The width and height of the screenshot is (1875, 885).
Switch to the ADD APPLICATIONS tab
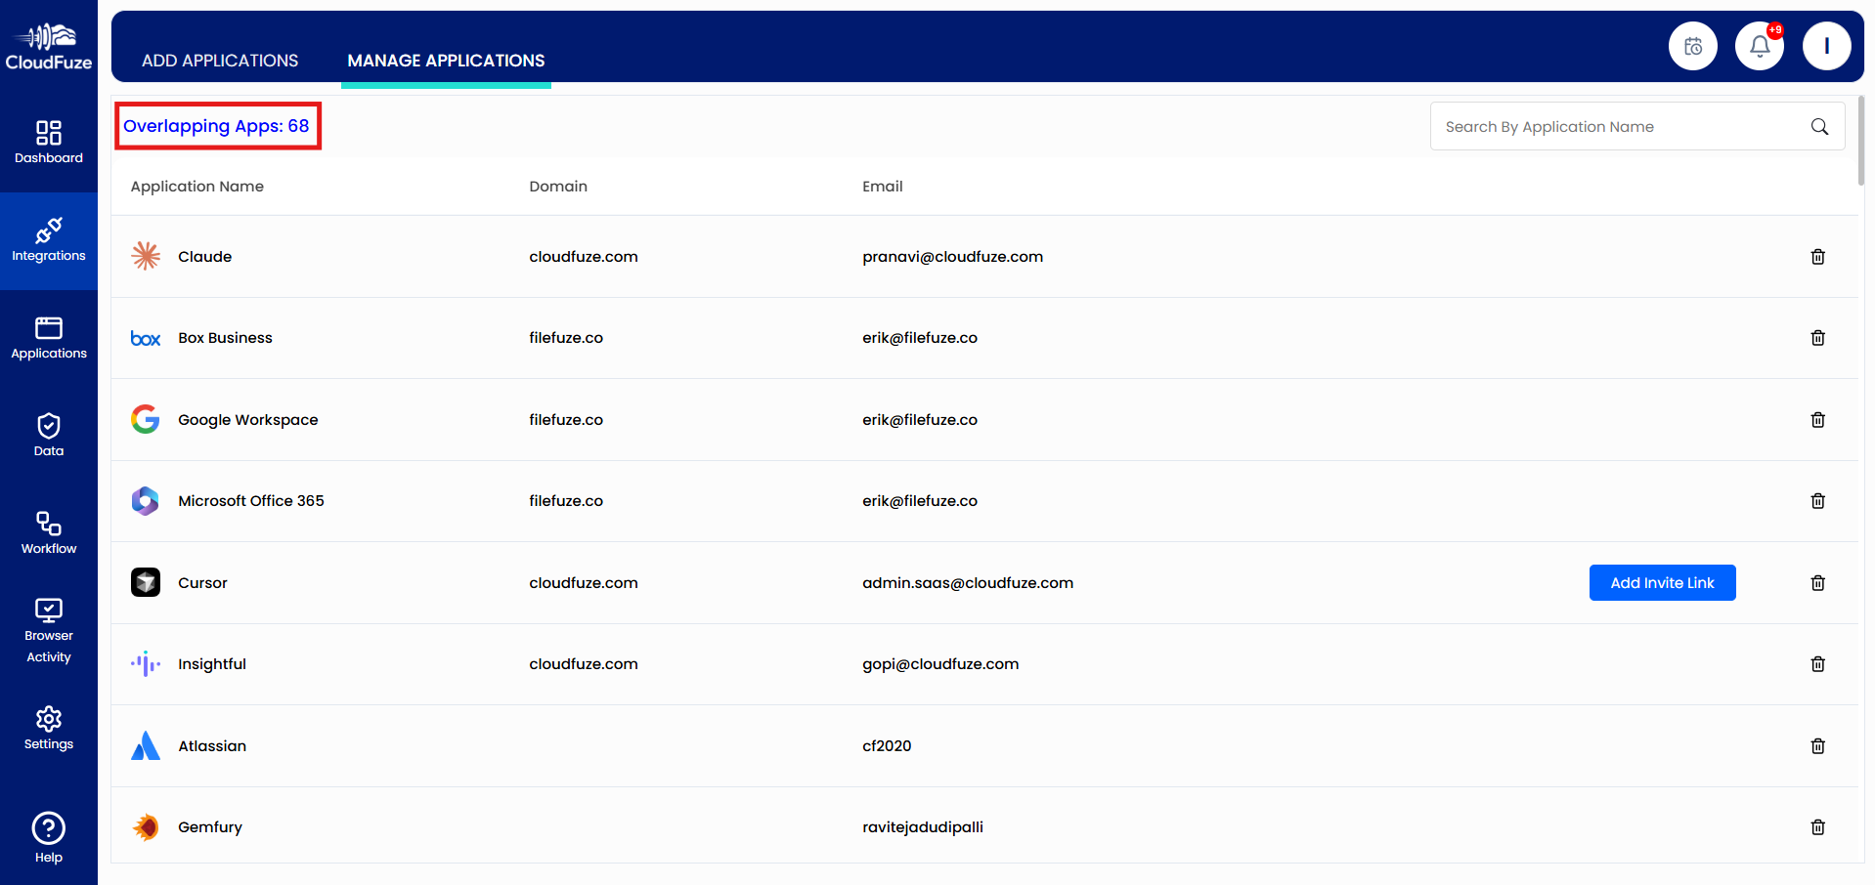[219, 60]
